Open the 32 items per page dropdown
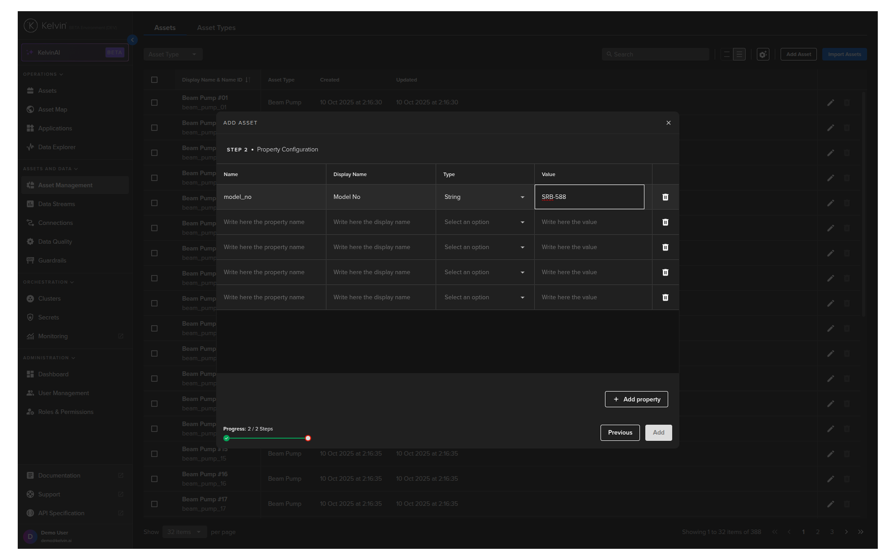The image size is (896, 560). point(184,532)
